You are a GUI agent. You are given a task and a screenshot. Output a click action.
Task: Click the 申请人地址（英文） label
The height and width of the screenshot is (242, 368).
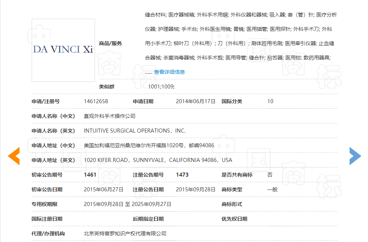[x=53, y=160]
